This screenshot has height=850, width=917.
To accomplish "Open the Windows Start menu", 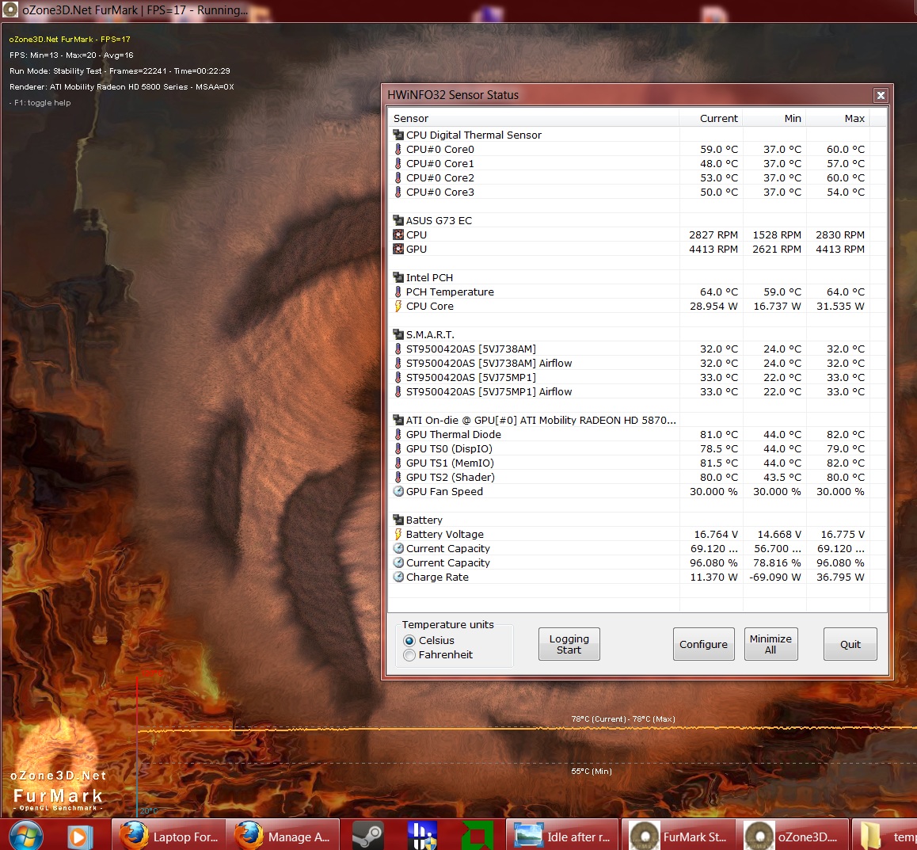I will click(25, 836).
